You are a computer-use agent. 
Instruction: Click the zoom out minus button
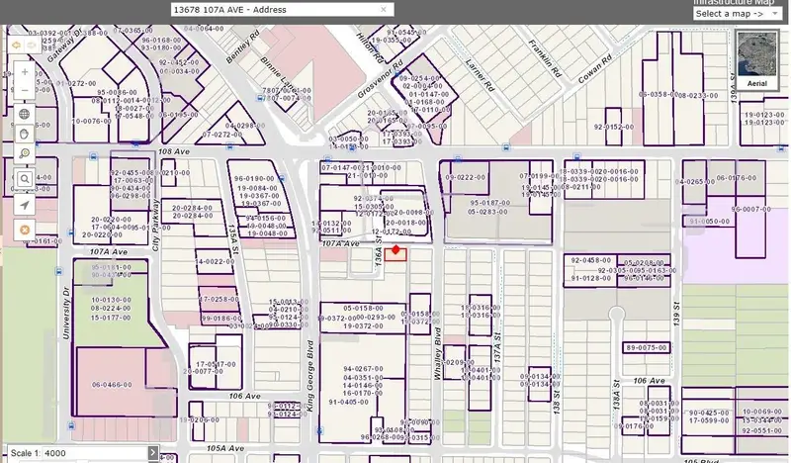click(x=25, y=91)
